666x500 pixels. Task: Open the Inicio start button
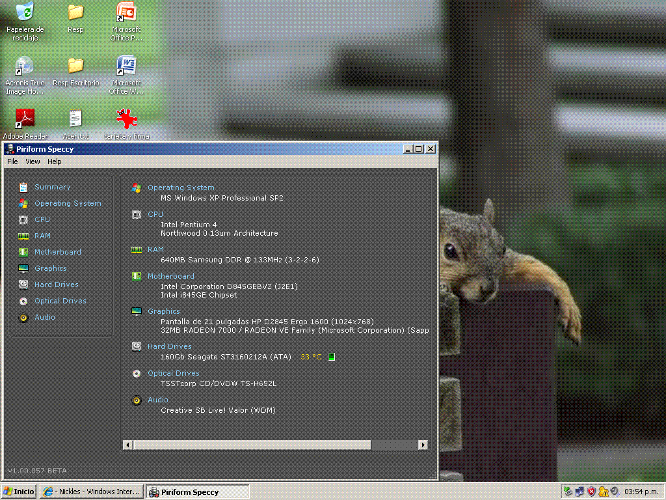19,492
